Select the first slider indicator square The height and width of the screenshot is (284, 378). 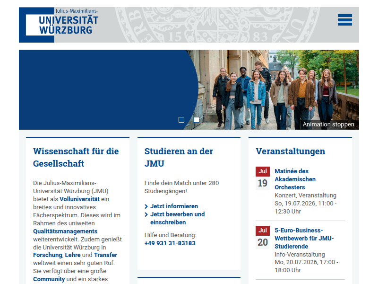181,120
